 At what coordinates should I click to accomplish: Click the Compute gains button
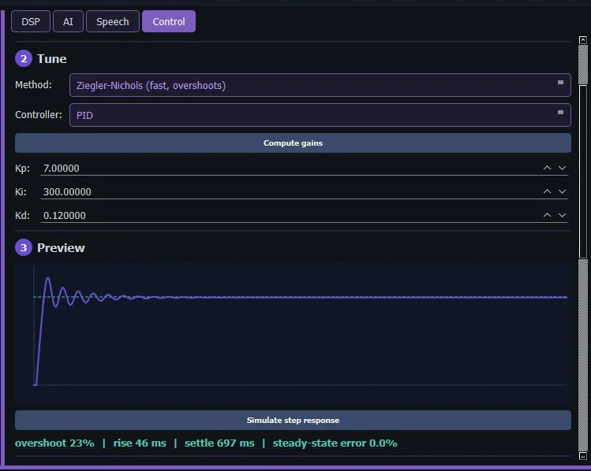[293, 143]
